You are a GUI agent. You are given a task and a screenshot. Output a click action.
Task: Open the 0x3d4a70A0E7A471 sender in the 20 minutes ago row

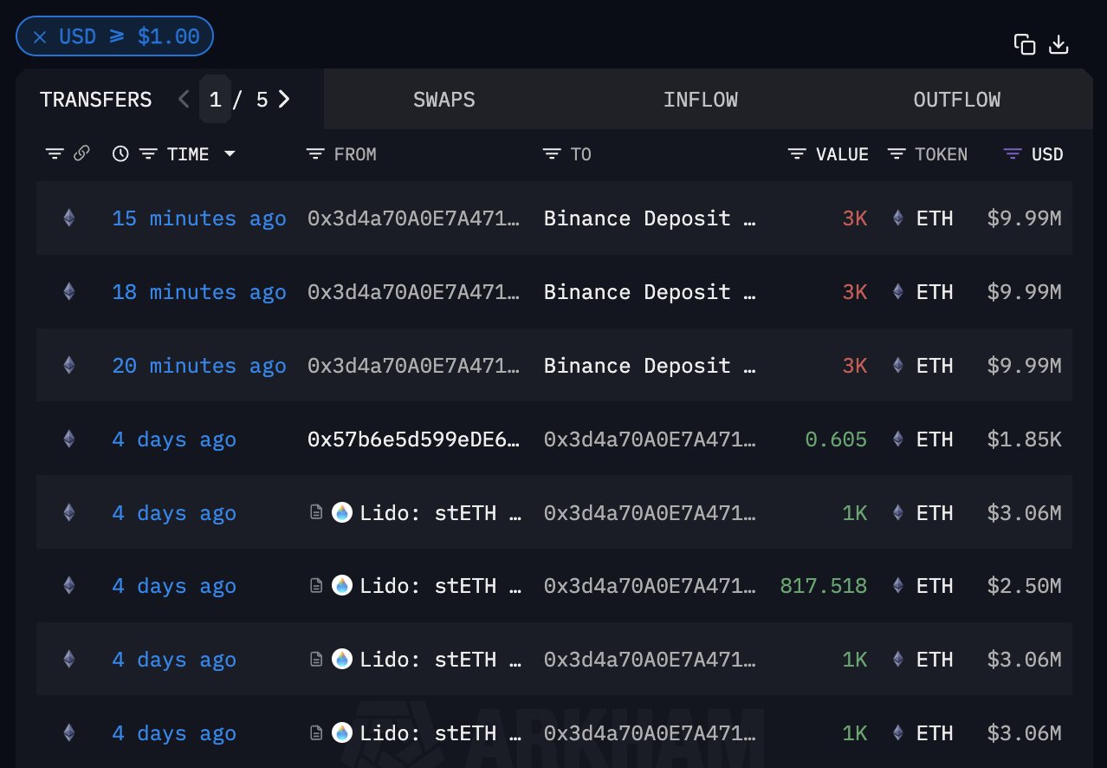click(414, 366)
